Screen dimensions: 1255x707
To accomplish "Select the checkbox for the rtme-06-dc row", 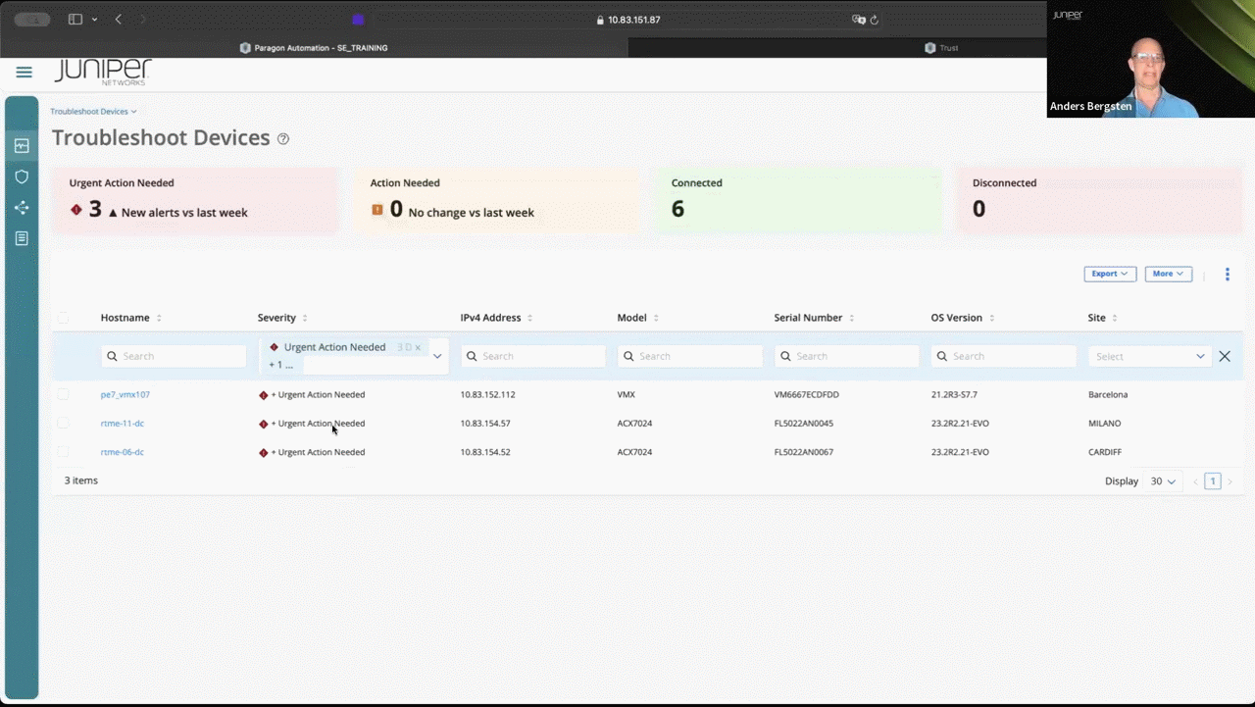I will tap(63, 452).
